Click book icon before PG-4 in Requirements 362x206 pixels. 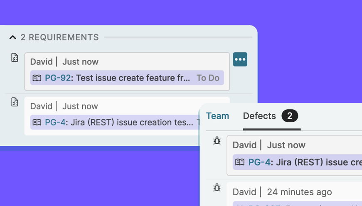point(37,123)
